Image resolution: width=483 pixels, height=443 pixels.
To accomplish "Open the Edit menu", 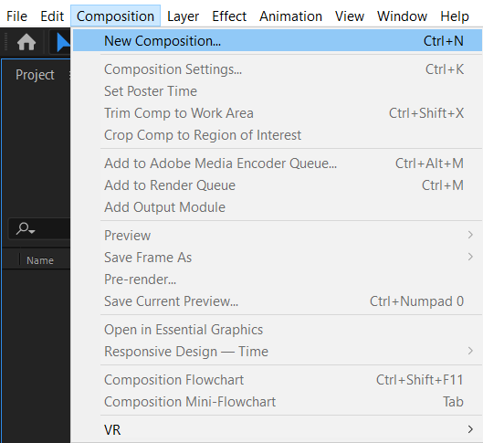I will (52, 16).
